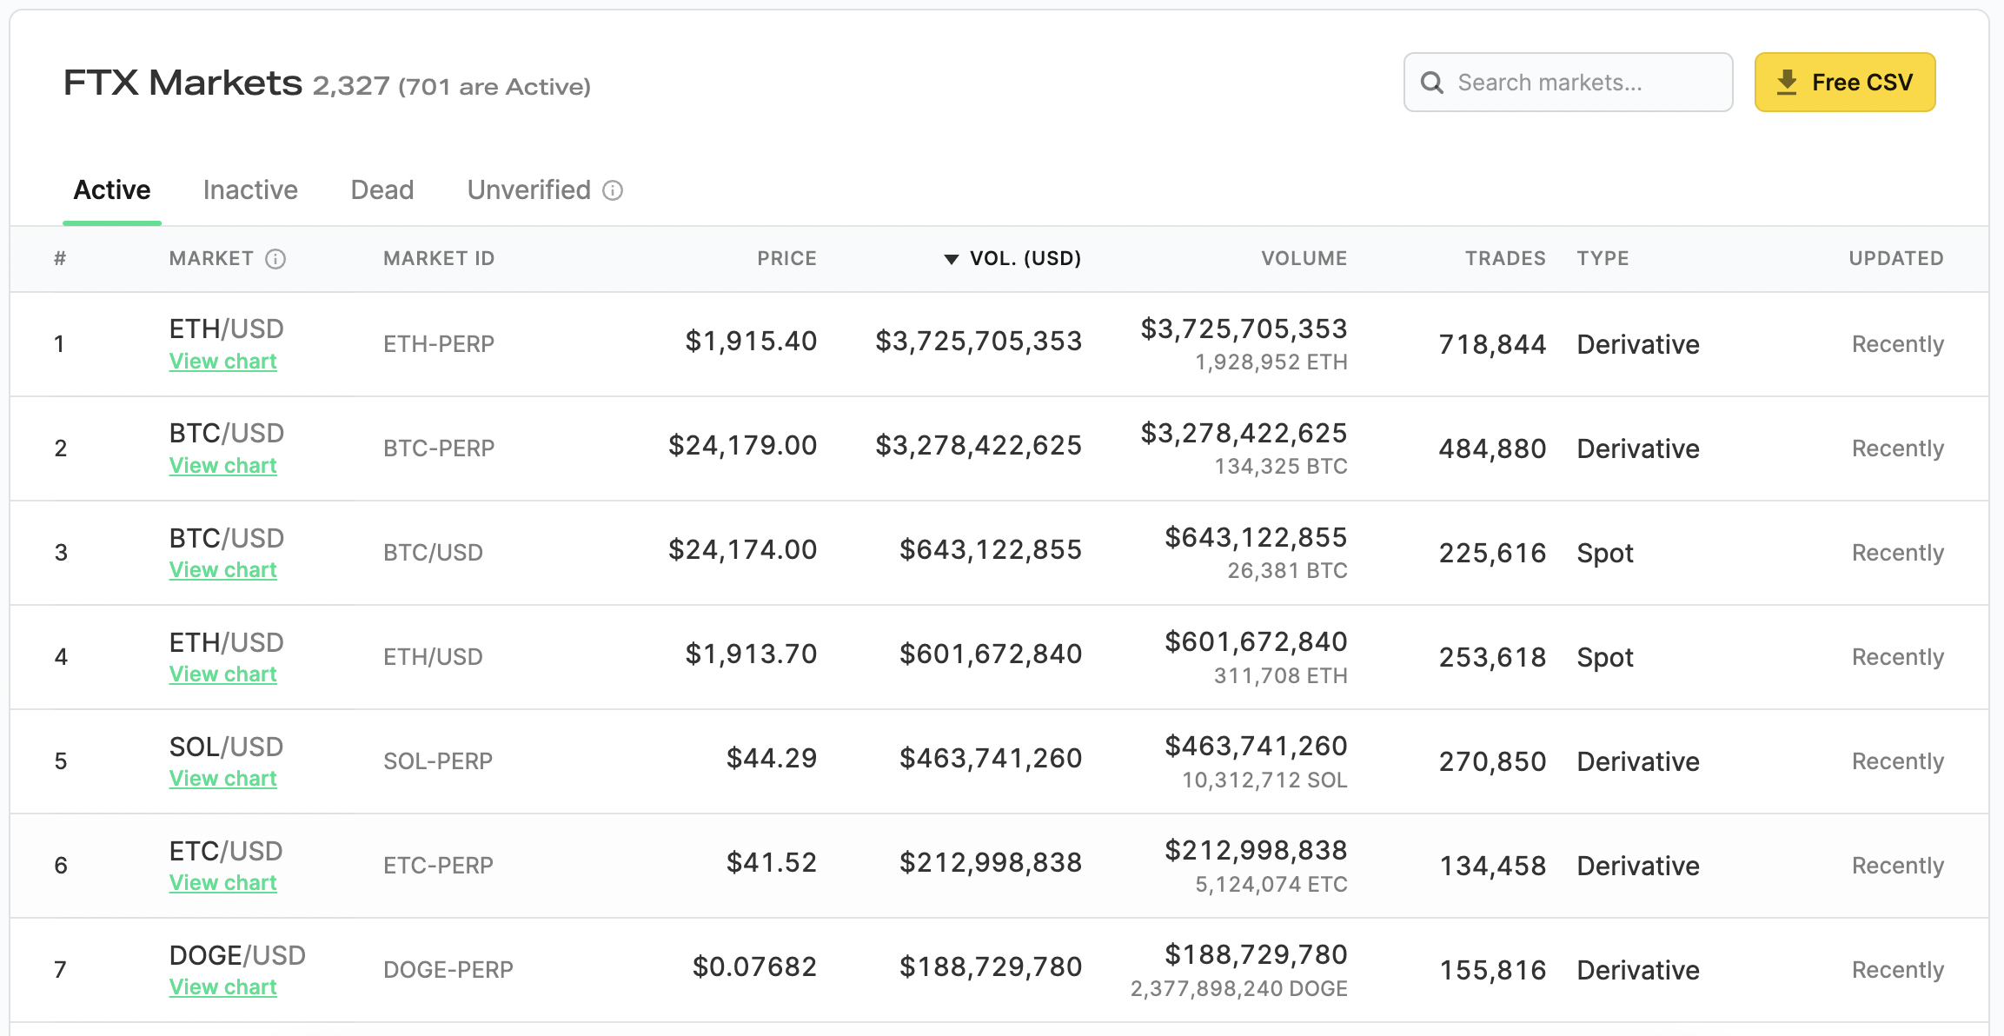Focus the Search markets input field
This screenshot has height=1036, width=2004.
click(1569, 83)
